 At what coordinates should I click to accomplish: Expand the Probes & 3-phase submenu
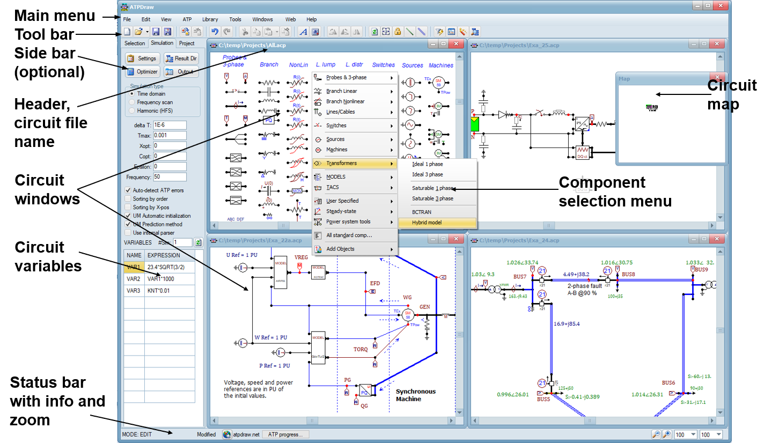pyautogui.click(x=355, y=77)
